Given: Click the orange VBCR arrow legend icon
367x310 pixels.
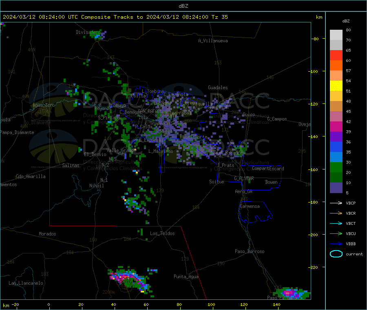Looking at the screenshot, I should (x=336, y=213).
